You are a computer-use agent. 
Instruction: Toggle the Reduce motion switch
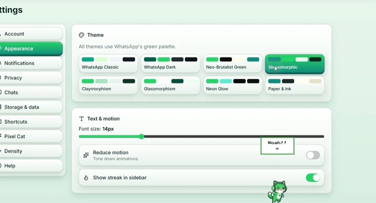point(313,155)
